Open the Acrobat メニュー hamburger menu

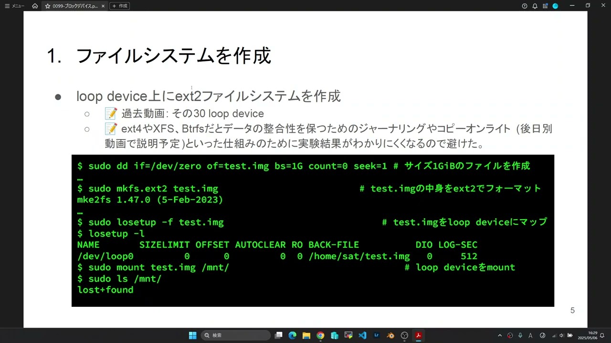coord(14,6)
